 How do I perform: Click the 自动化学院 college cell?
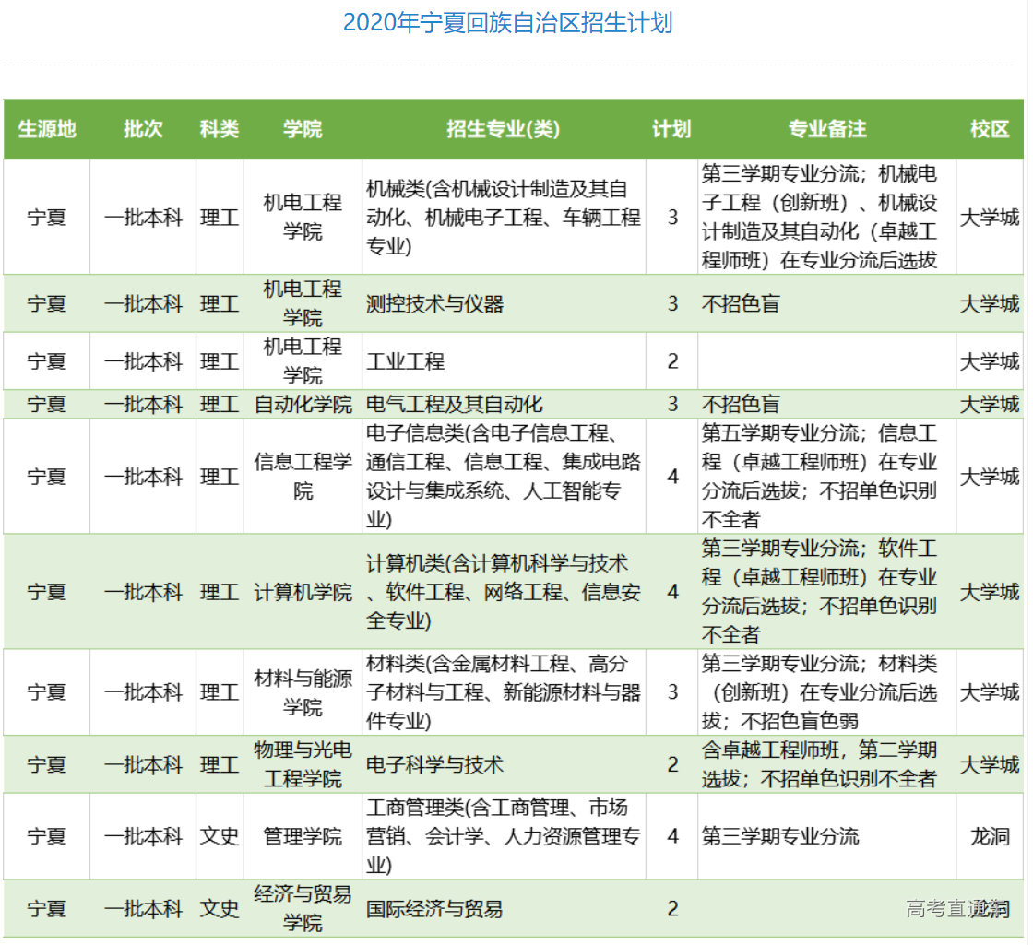pos(303,404)
